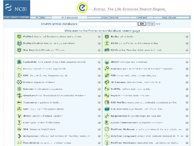Open the Site Search icon

click(x=19, y=50)
